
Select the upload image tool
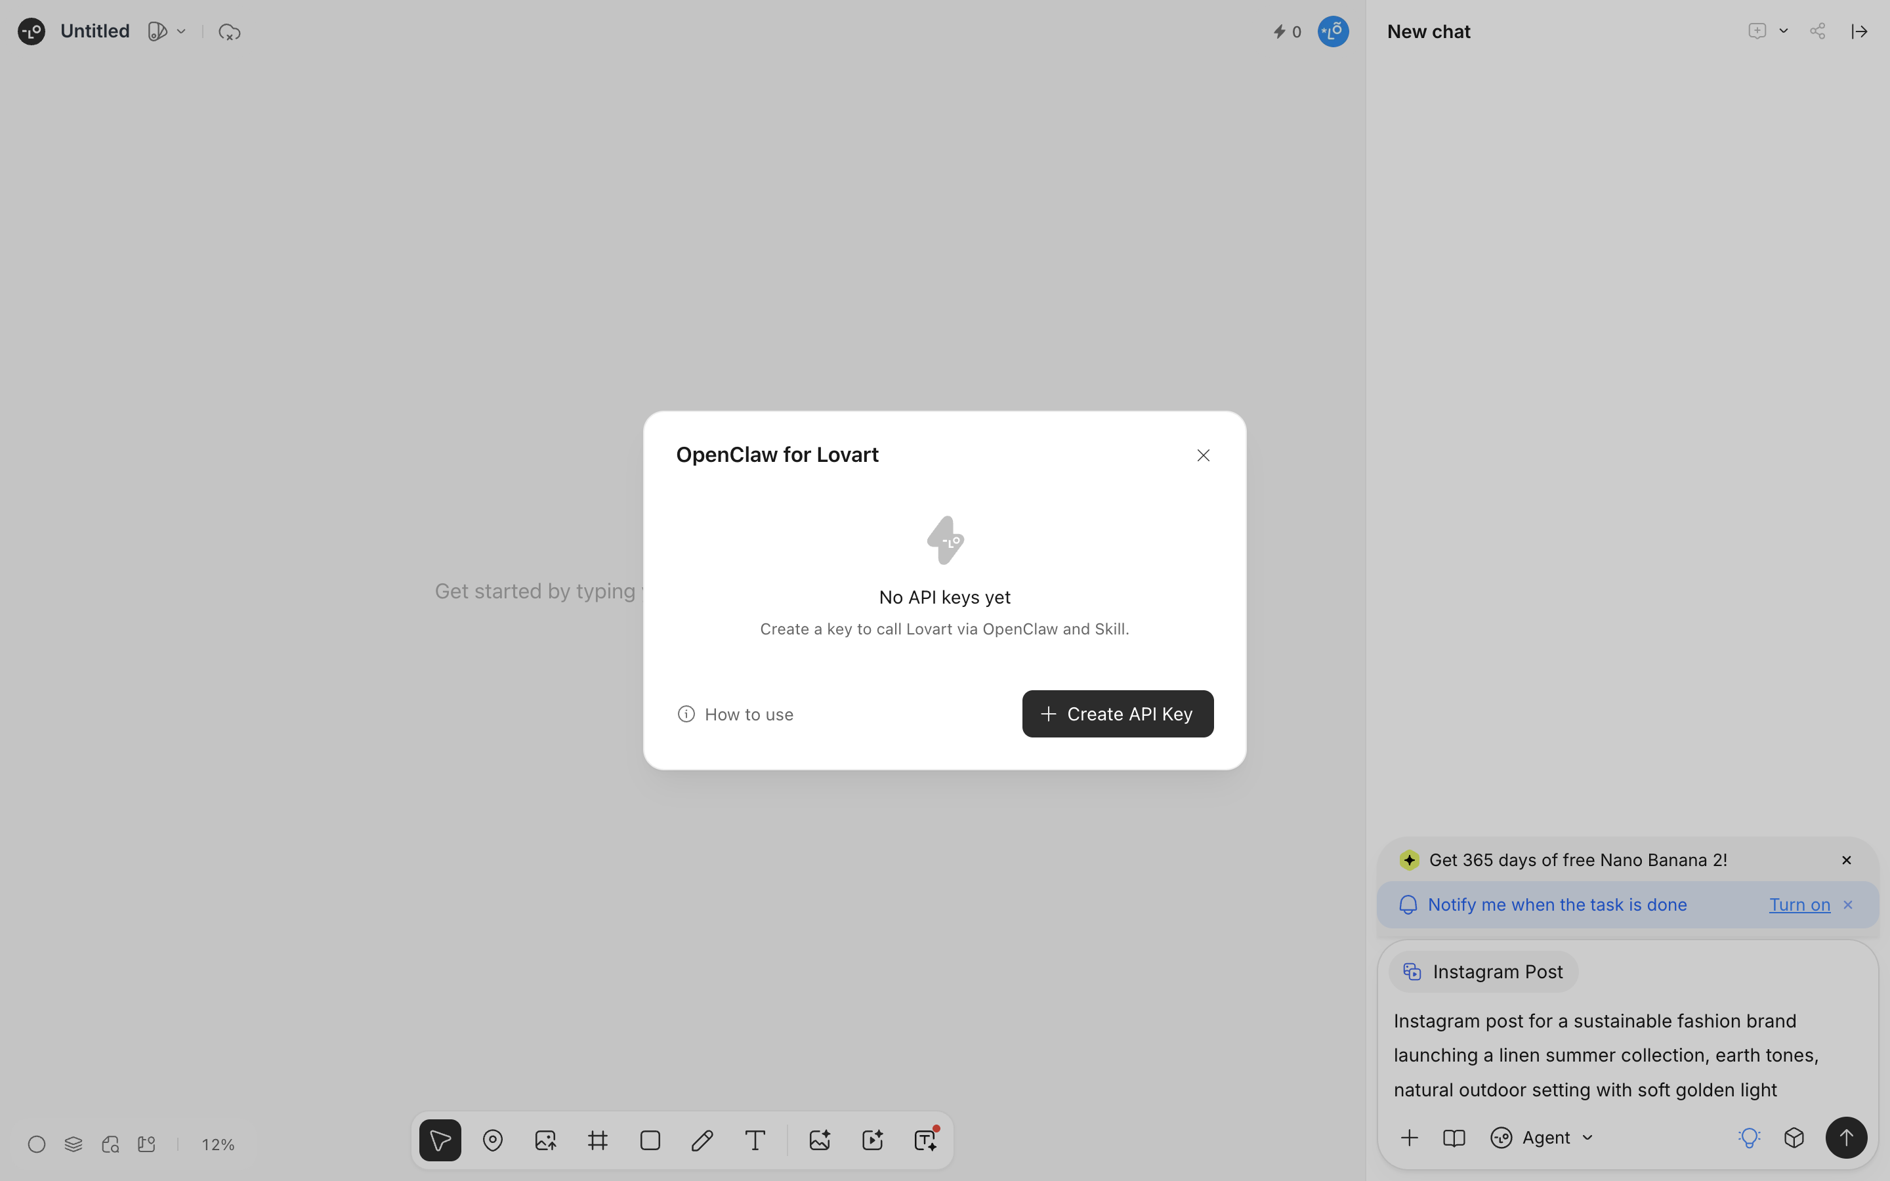[x=545, y=1140]
